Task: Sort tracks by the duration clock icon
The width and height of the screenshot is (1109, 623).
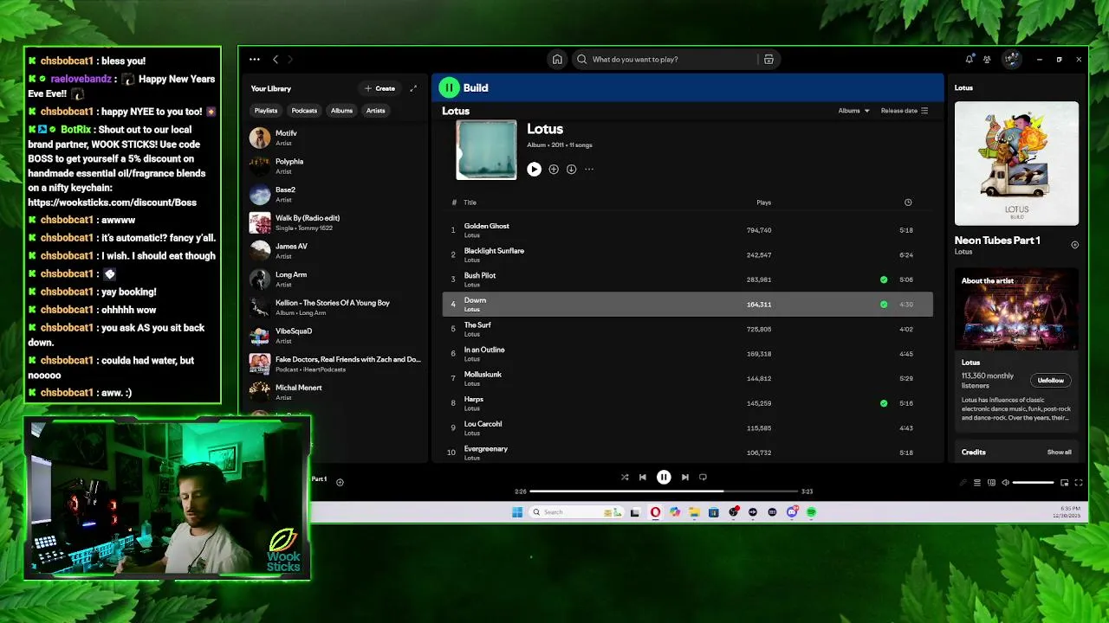Action: [908, 202]
